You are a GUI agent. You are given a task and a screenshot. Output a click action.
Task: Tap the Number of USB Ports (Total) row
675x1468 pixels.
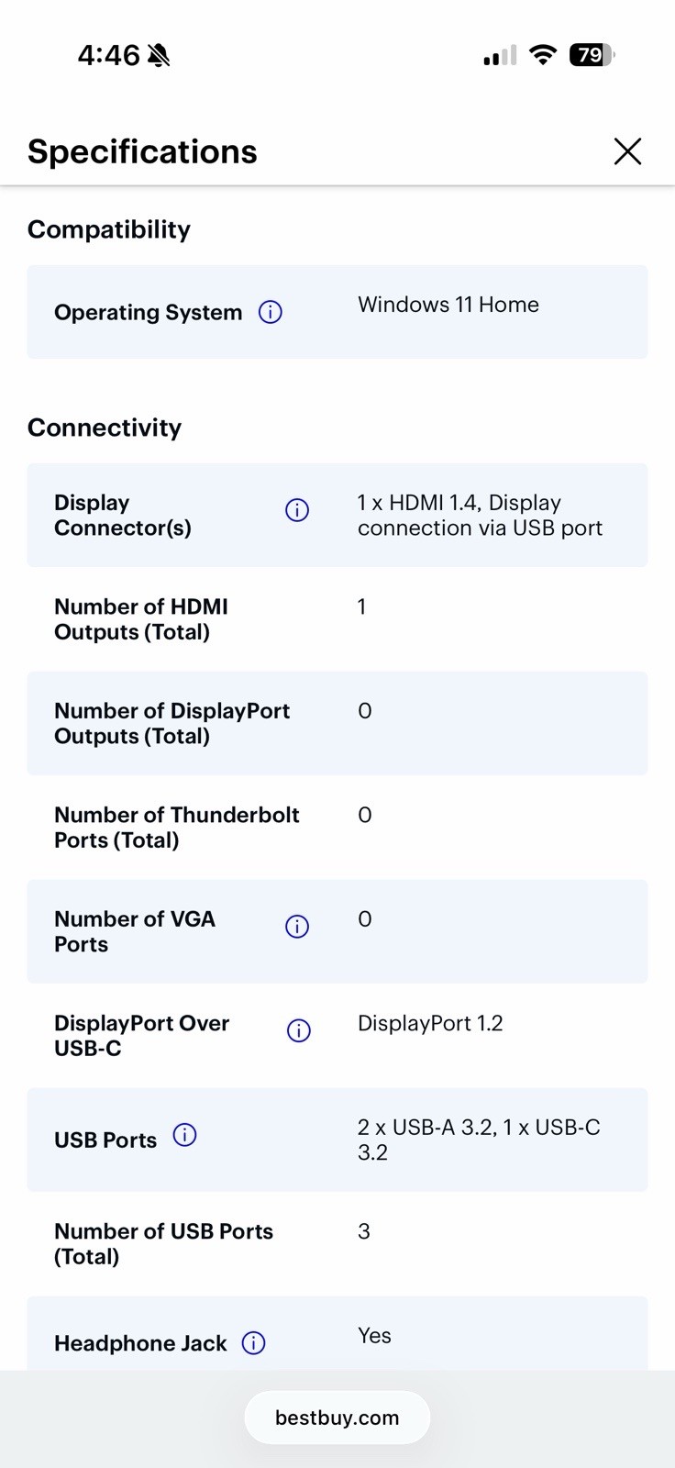(x=337, y=1244)
